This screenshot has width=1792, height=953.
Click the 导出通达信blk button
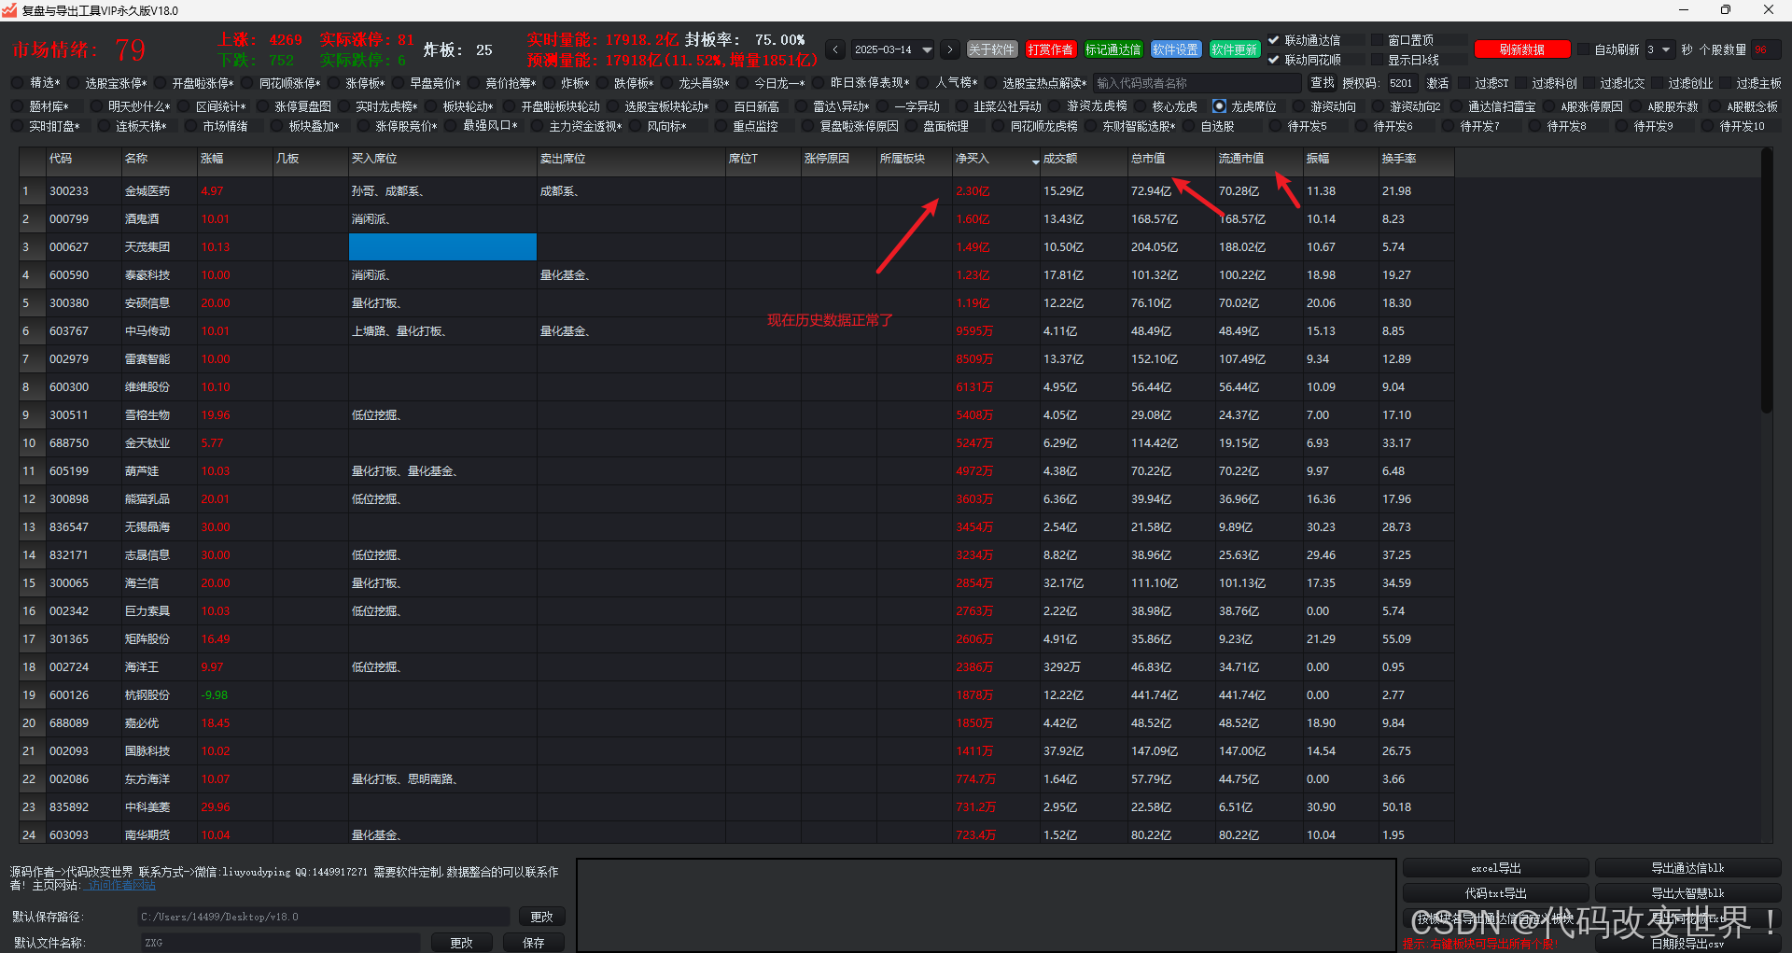(1687, 868)
